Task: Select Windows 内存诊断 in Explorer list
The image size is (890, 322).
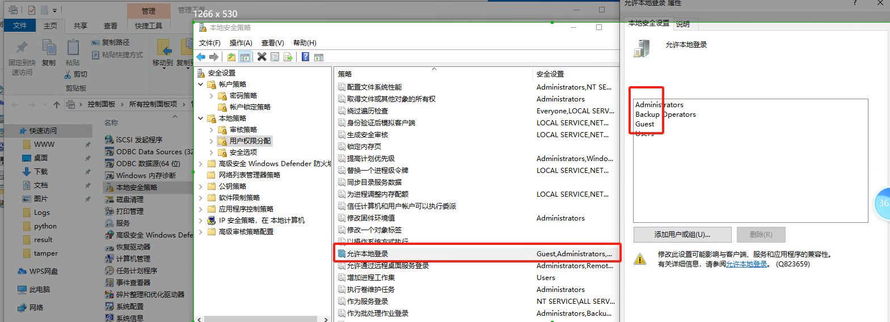Action: point(141,175)
